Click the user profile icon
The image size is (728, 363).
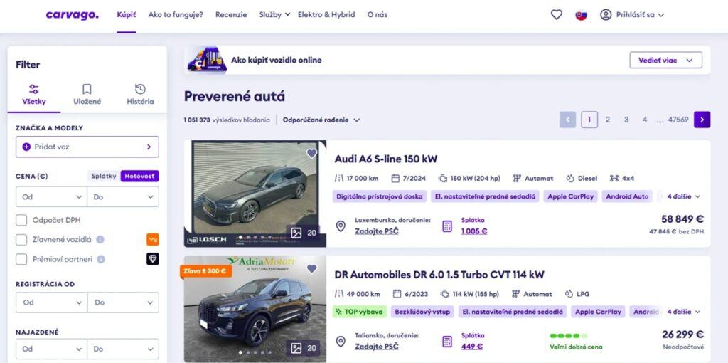pos(606,15)
